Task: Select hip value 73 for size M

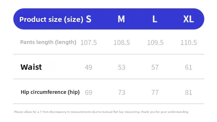Action: pyautogui.click(x=122, y=92)
